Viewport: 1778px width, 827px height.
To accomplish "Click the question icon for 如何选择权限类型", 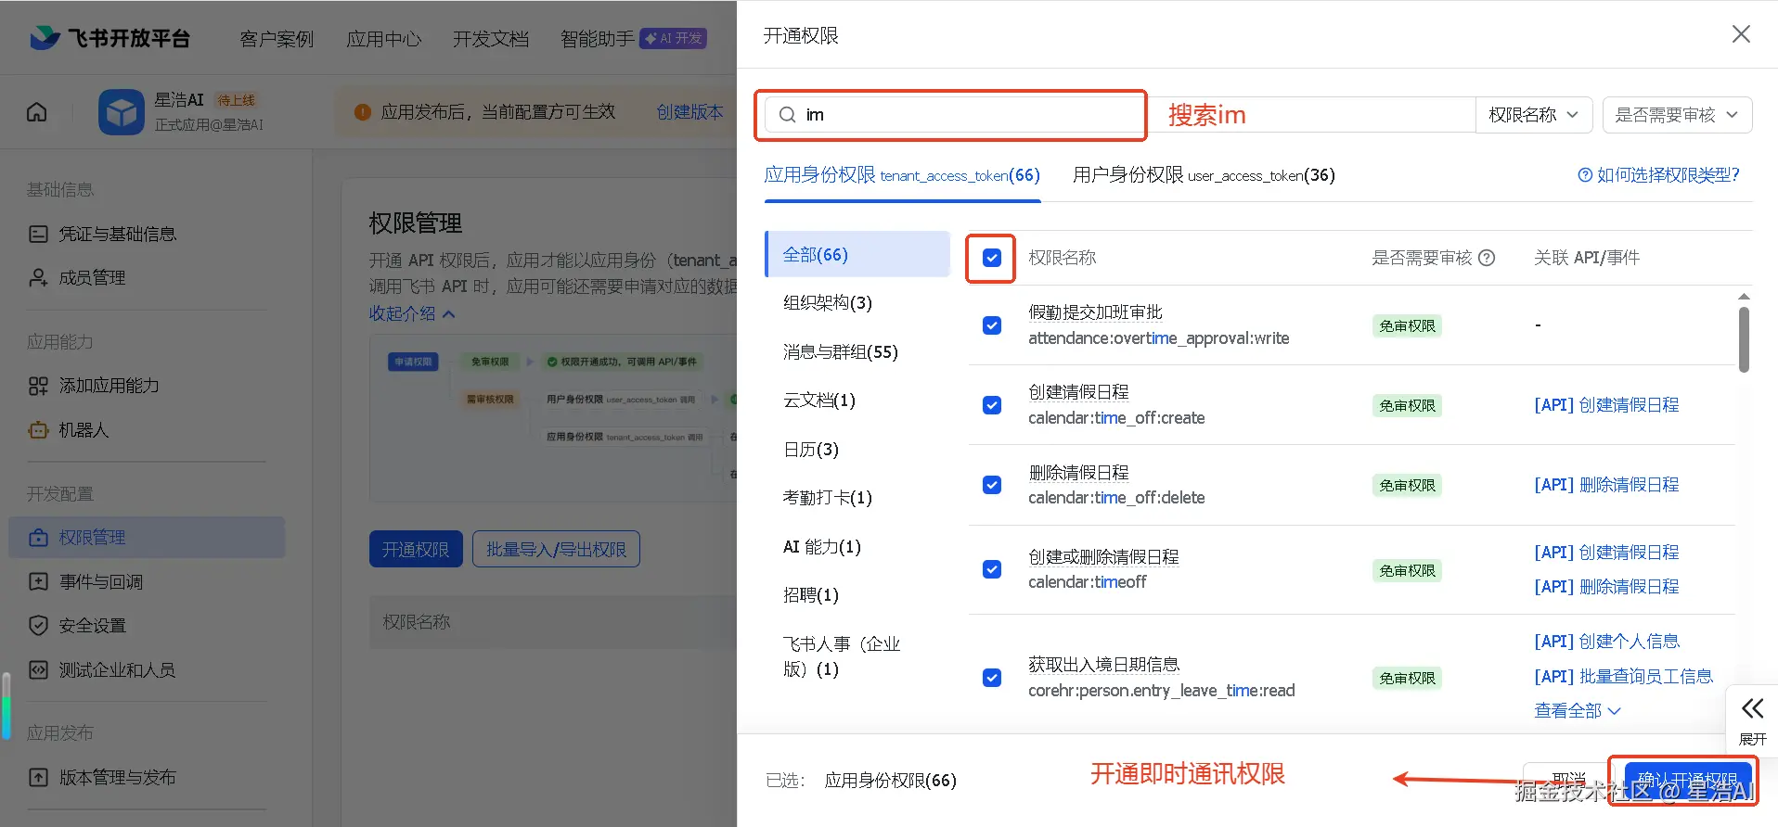I will (x=1585, y=175).
